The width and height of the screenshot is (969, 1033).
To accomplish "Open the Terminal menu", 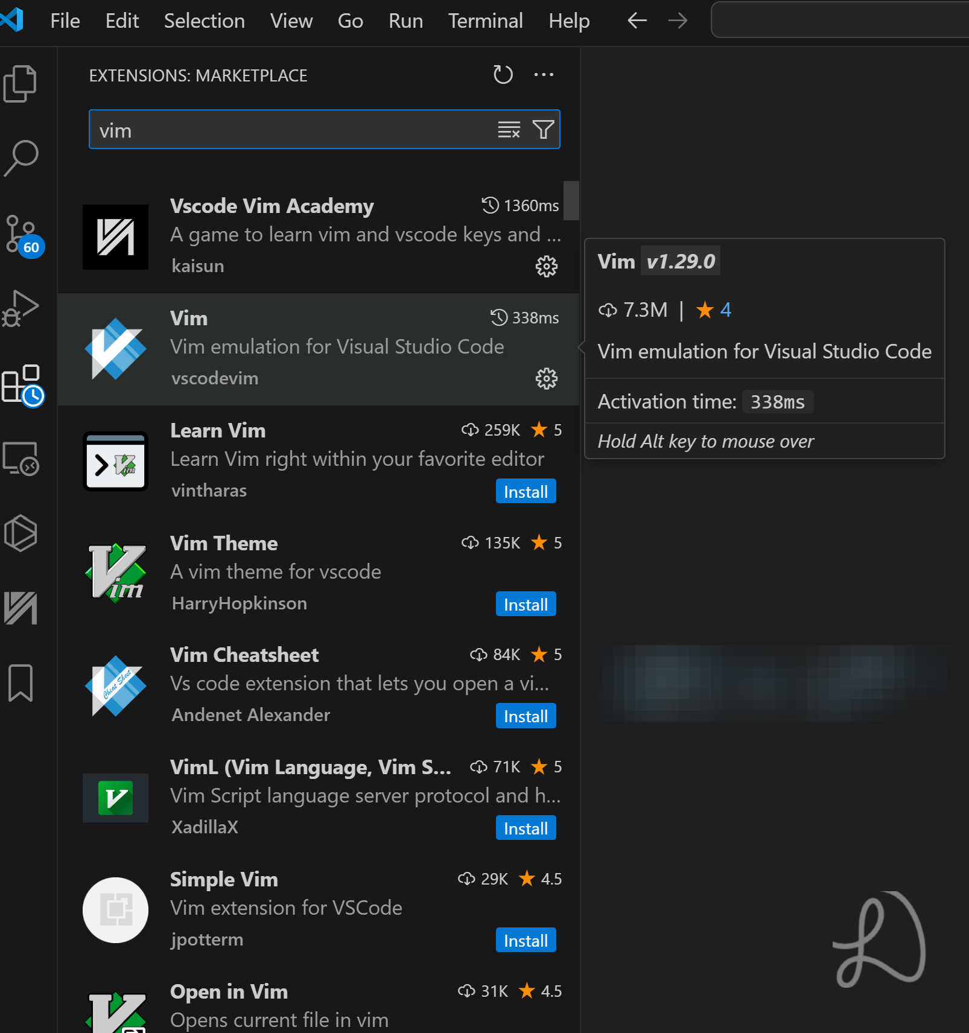I will (x=486, y=21).
